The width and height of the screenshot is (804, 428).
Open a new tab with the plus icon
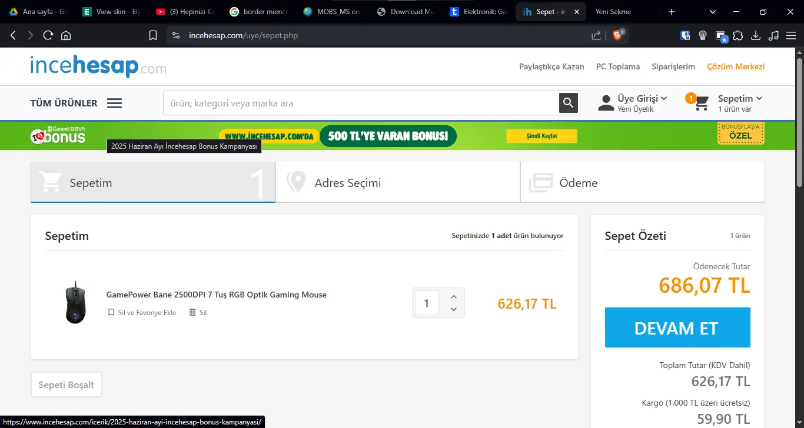[672, 12]
